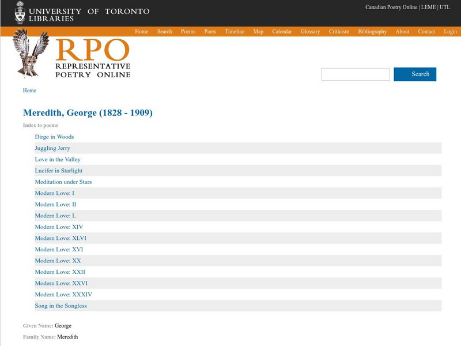
Task: Visit the LEME link in header
Action: 429,7
